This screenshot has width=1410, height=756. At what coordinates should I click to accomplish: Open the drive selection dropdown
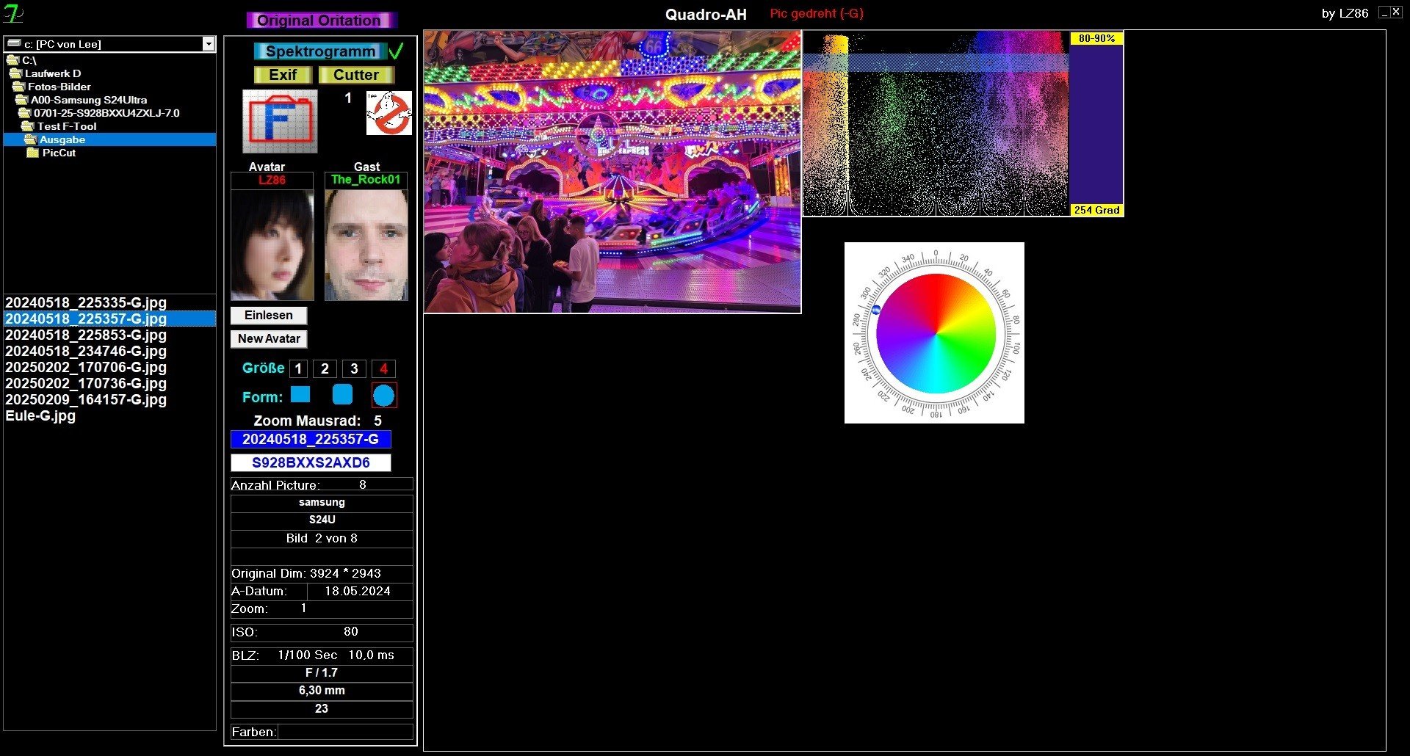click(x=209, y=44)
